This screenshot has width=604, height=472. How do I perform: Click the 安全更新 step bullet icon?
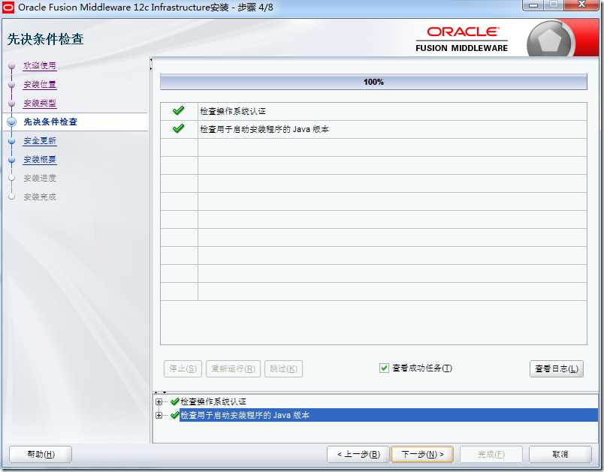[12, 141]
